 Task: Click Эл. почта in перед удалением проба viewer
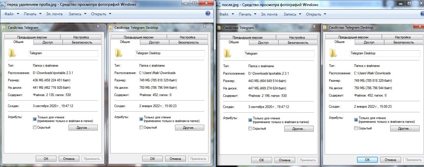54,14
